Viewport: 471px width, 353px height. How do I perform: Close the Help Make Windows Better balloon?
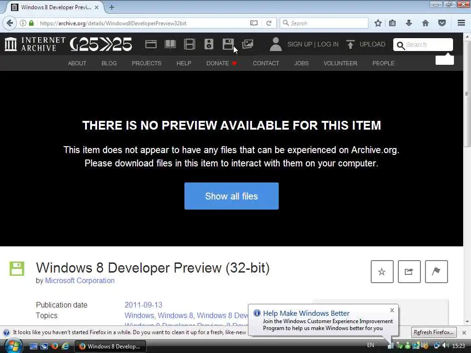(392, 310)
